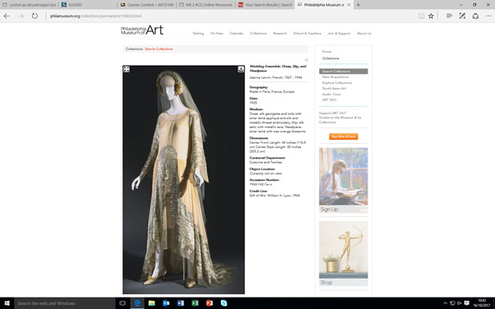
Task: Open the About Us menu
Action: coord(364,34)
